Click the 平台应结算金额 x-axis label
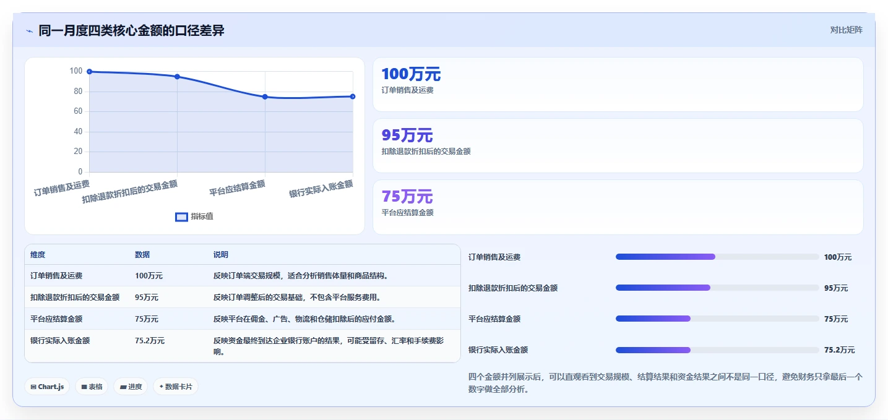This screenshot has width=888, height=420. (237, 187)
